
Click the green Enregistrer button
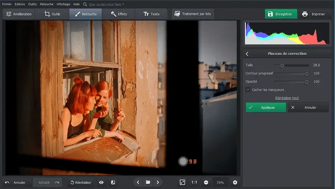[281, 14]
